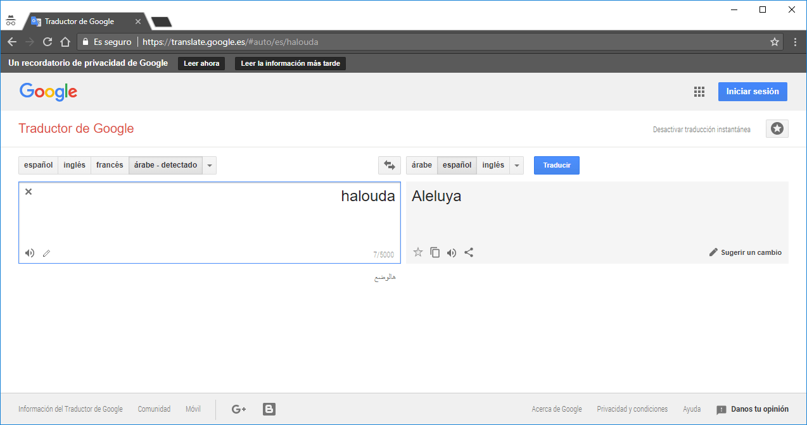Click Arabic suggestion below input box
Viewport: 807px width, 425px height.
(x=384, y=277)
